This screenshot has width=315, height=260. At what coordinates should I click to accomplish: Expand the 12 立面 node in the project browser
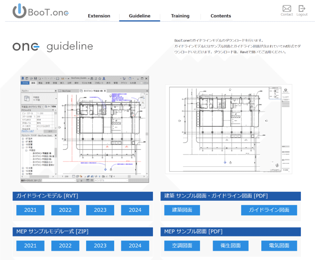point(23,168)
